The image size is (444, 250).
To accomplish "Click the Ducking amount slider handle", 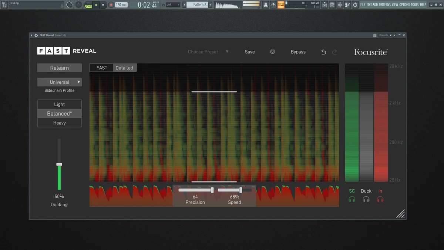I will (x=59, y=164).
